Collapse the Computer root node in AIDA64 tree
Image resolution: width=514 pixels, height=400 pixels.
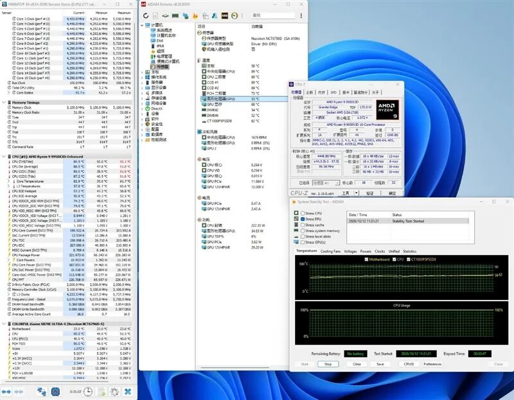coord(142,25)
